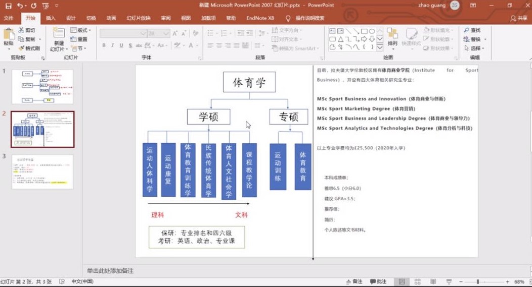Toggle the Comments pane in status bar
Screen dimensions: 532x287
(x=378, y=281)
